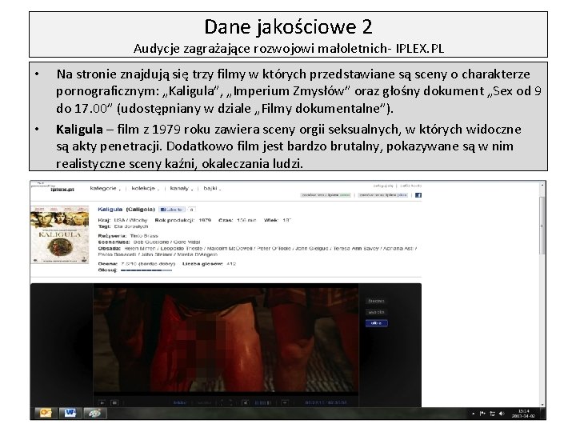Viewport: 576px width, 432px height.
Task: Expand the 'kategorie' dropdown menu
Action: point(105,189)
